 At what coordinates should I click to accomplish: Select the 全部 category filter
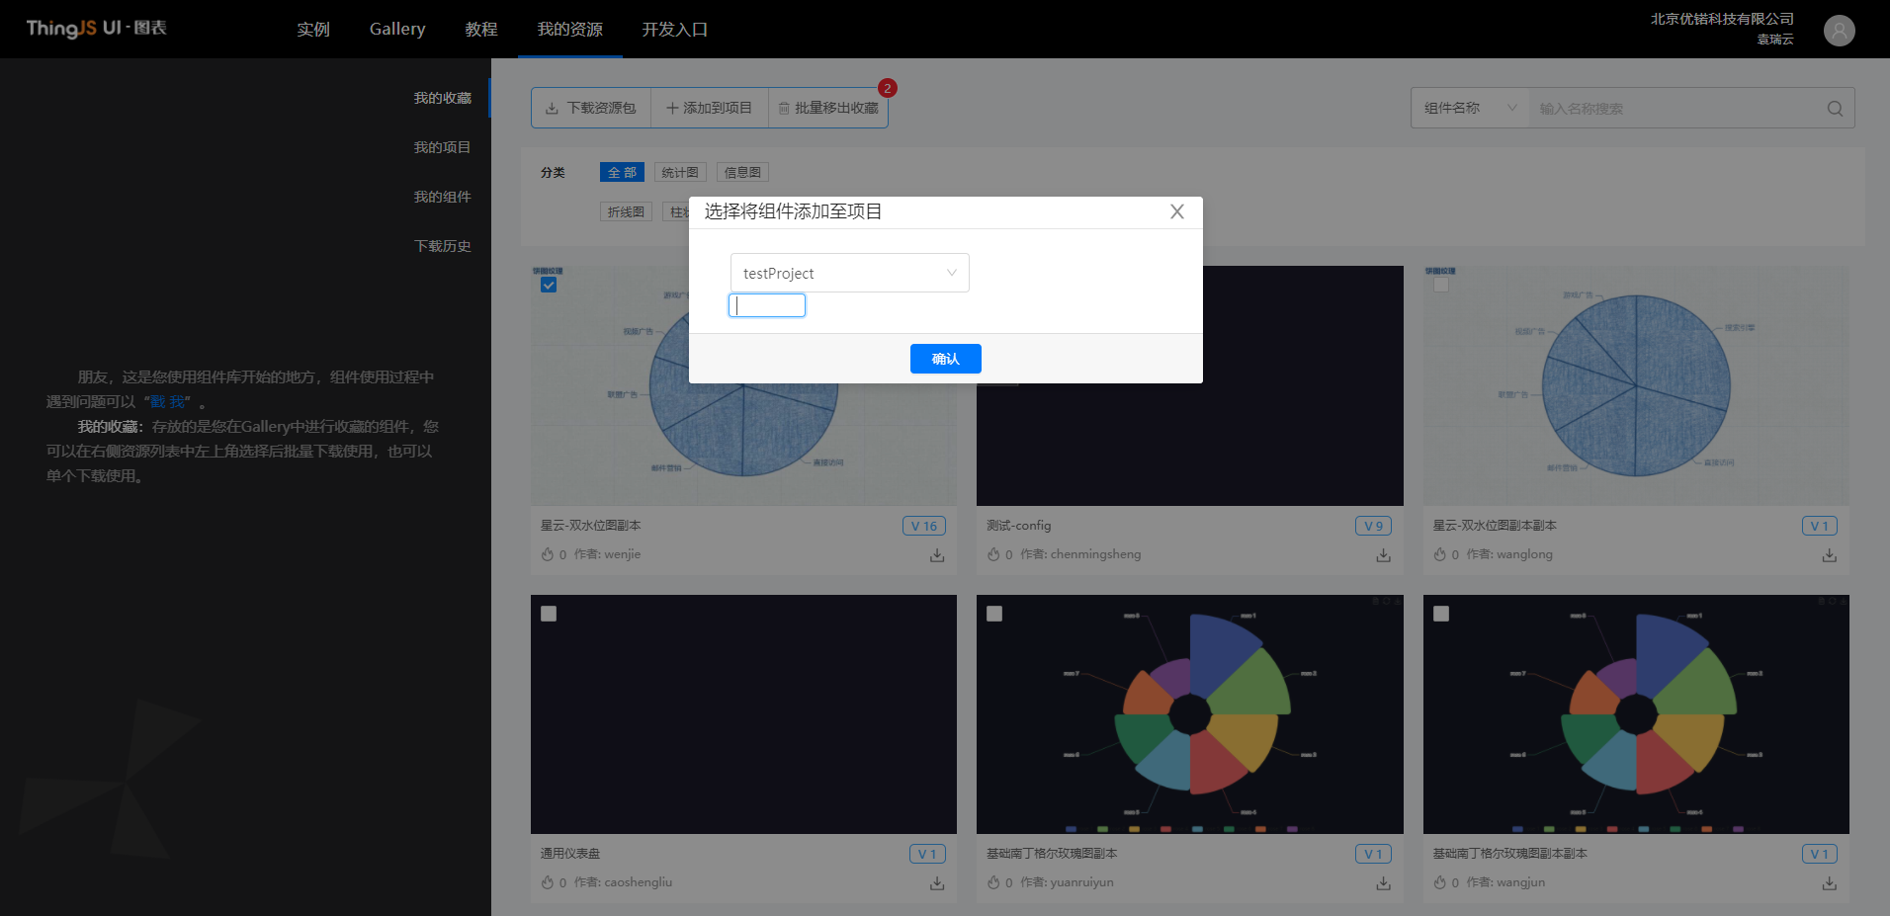click(x=622, y=172)
